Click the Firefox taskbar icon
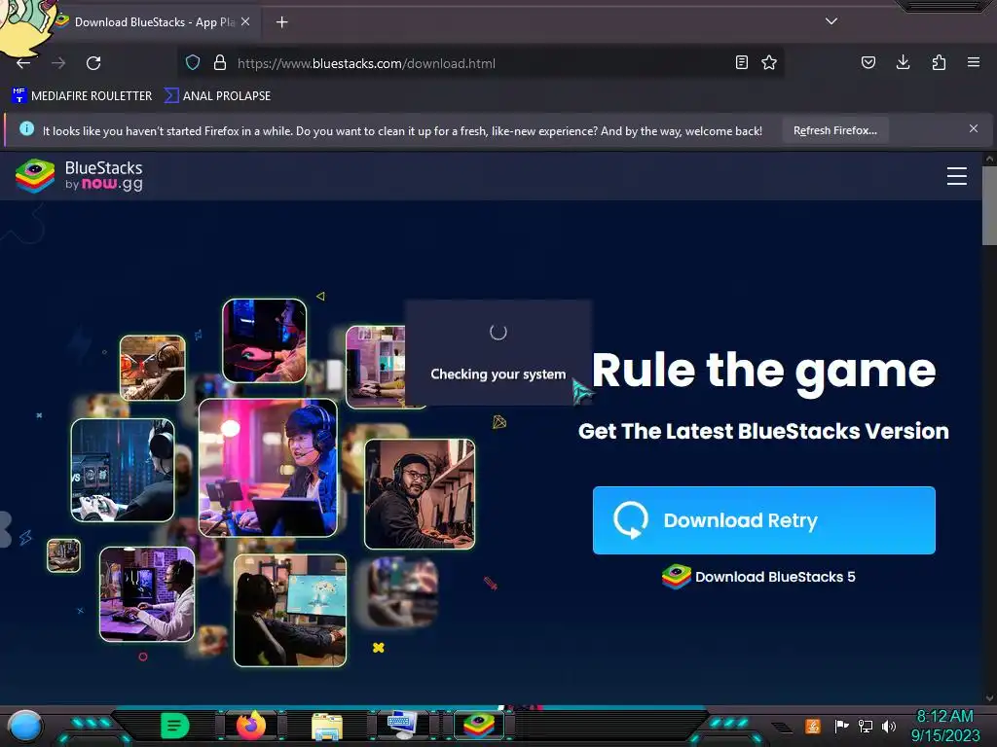The height and width of the screenshot is (747, 997). pos(251,725)
